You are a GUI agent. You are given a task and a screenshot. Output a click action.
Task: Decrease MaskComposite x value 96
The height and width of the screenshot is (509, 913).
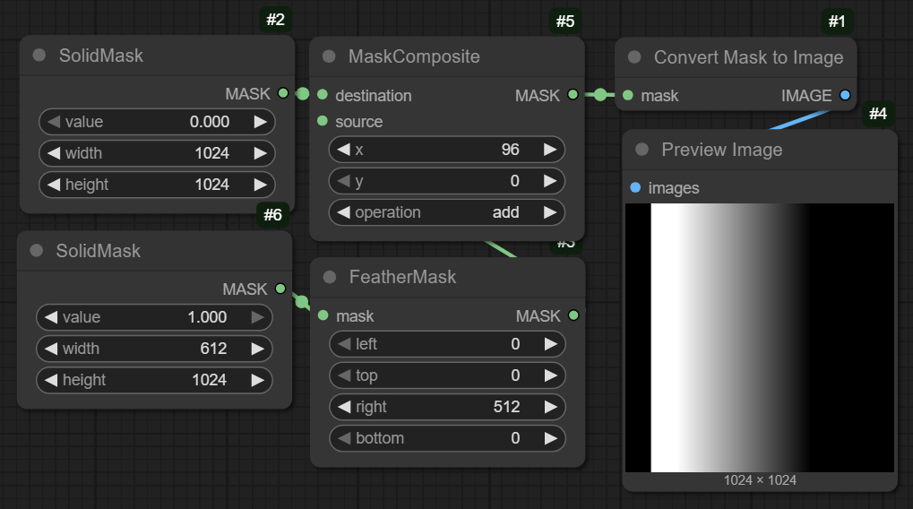click(x=343, y=150)
